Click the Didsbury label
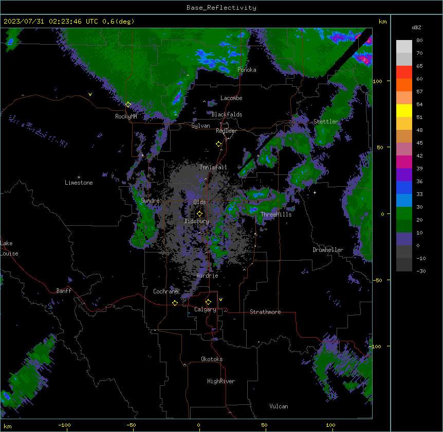Viewport: 443px width, 432px height. point(197,221)
